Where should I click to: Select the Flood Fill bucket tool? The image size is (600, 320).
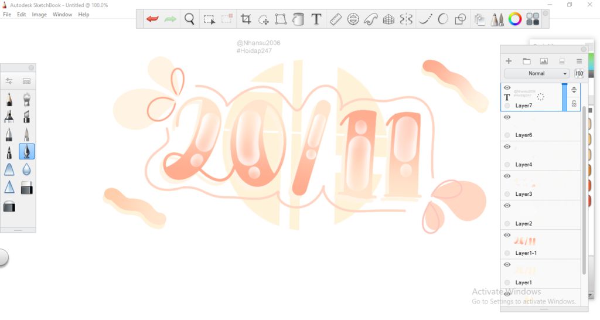coord(298,19)
